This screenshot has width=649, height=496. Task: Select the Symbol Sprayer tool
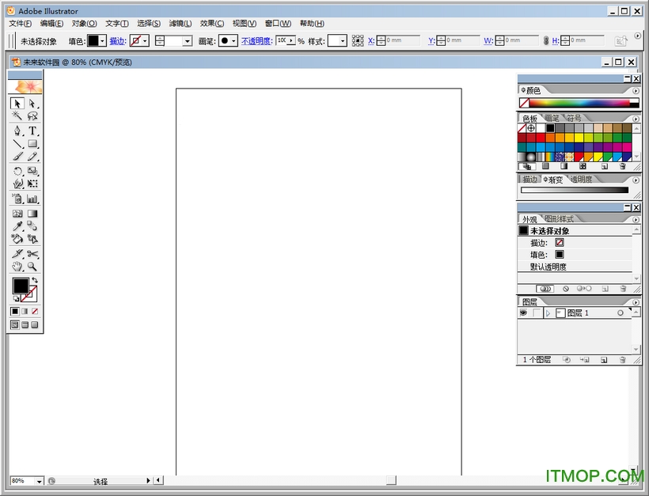17,199
